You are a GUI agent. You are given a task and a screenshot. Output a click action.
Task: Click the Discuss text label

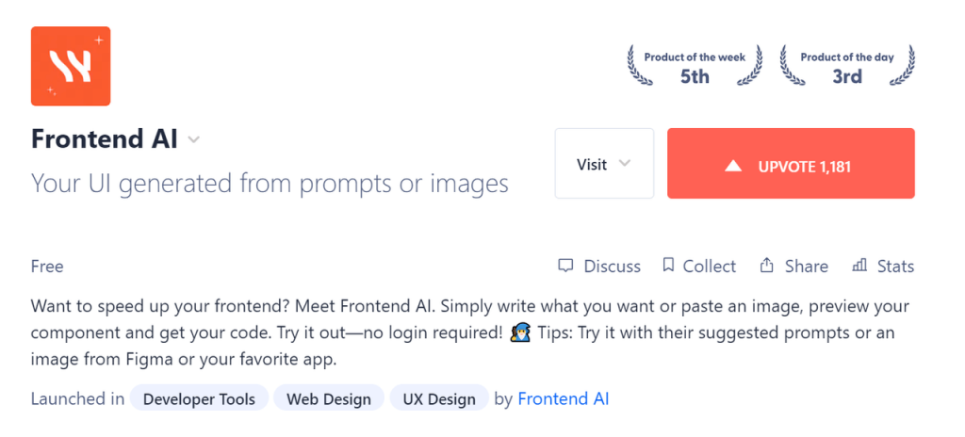point(612,266)
